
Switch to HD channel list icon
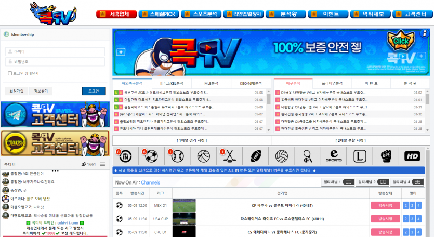(x=411, y=155)
